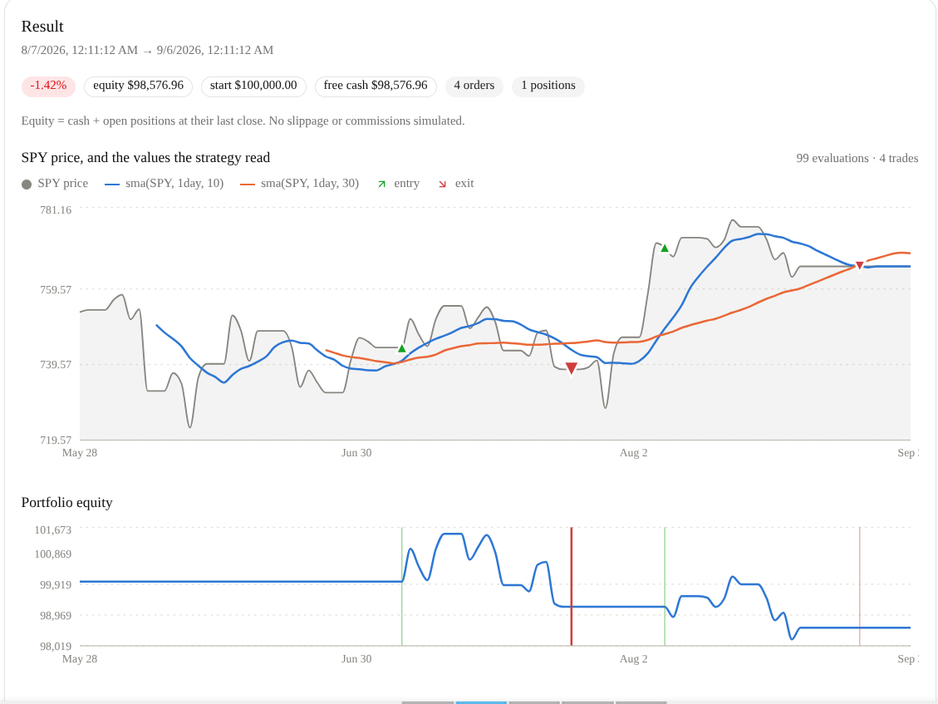Toggle the sma(SPY, 1day, 30) legend line
Image resolution: width=938 pixels, height=704 pixels.
247,185
